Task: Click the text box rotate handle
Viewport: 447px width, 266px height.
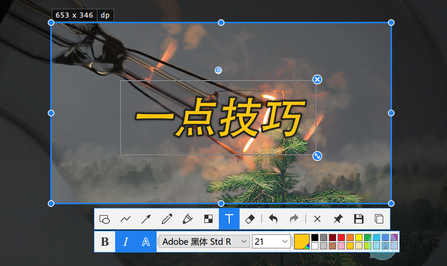Action: tap(218, 70)
